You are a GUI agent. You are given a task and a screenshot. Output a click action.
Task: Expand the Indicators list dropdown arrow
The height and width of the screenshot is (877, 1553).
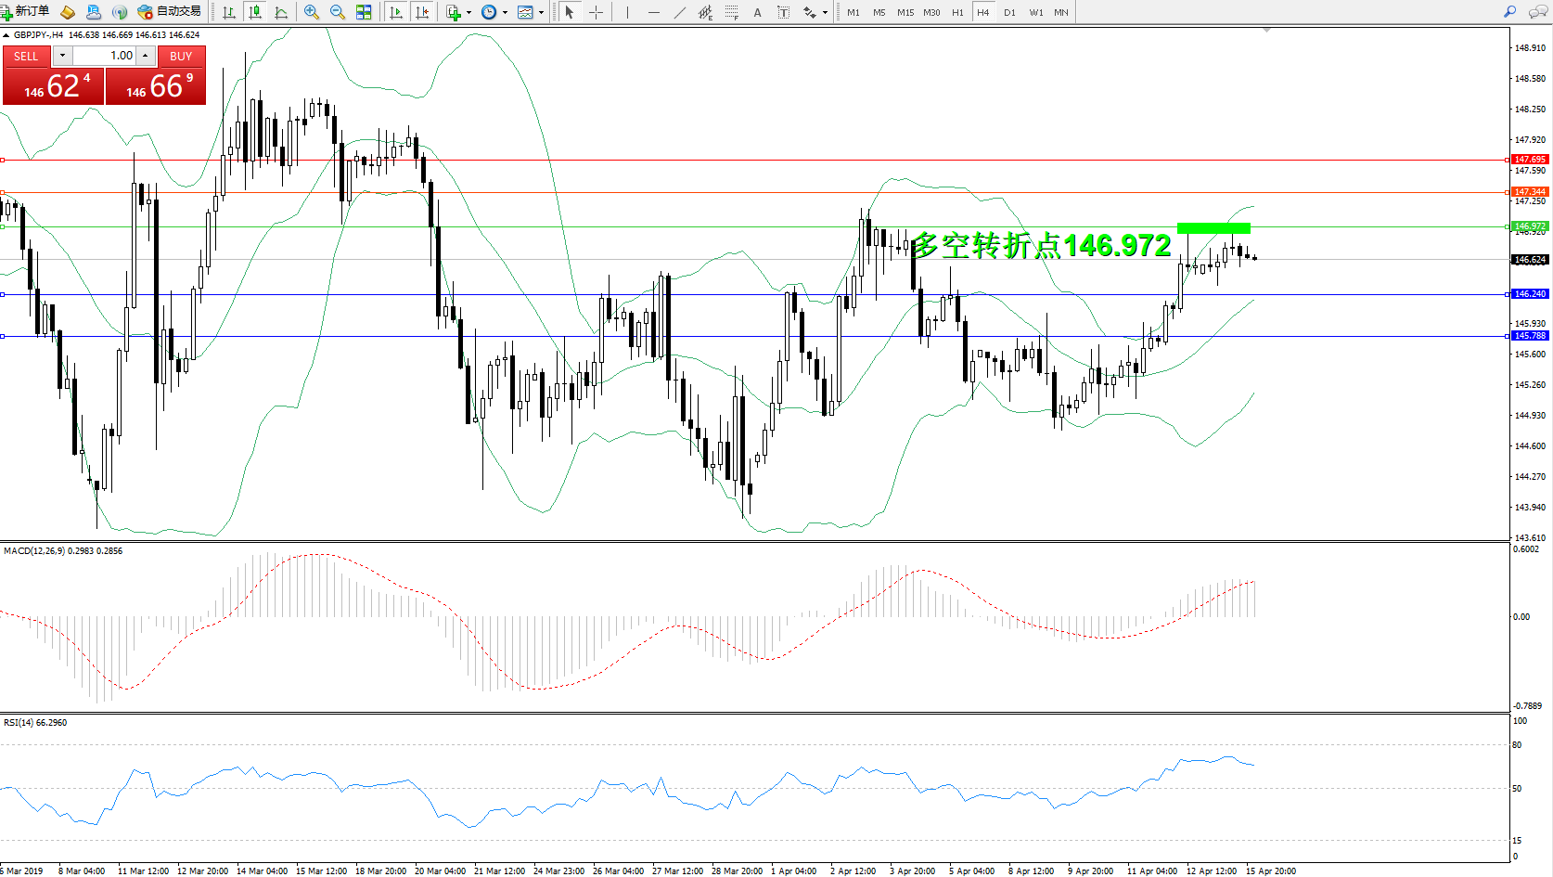(468, 13)
